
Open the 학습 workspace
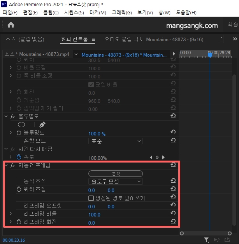[x=233, y=24]
